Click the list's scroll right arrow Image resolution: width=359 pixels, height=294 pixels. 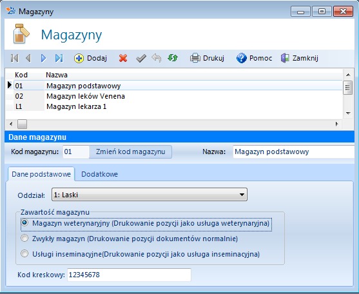tap(336, 124)
